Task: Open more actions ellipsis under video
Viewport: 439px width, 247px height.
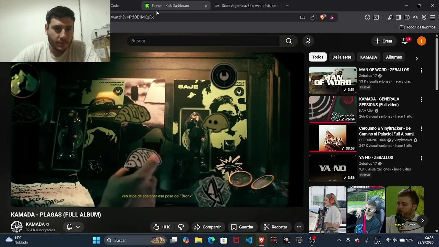Action: pos(299,227)
